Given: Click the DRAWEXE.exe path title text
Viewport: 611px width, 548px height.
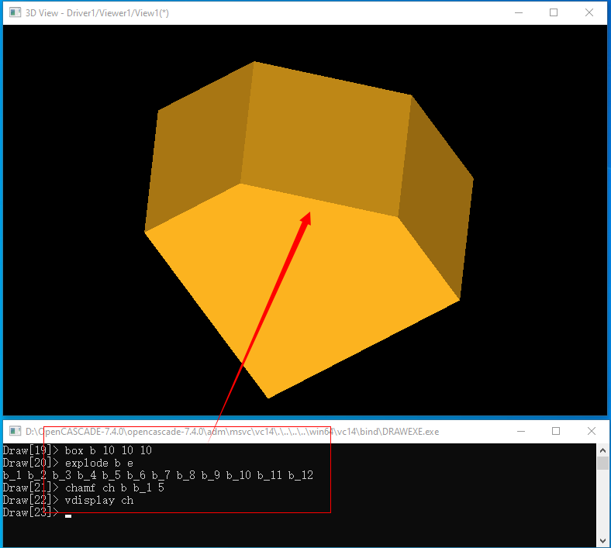Looking at the screenshot, I should [233, 432].
